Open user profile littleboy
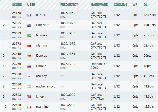The width and height of the screenshot is (158, 112). click(42, 76)
